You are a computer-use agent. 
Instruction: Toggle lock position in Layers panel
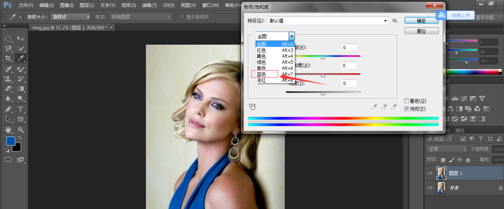click(460, 160)
